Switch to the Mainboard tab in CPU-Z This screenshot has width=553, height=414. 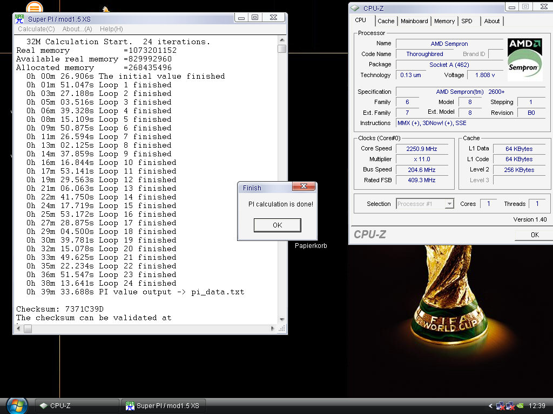pos(414,21)
